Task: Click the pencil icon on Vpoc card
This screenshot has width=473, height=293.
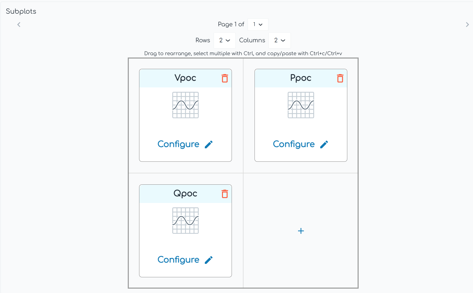Action: [209, 144]
